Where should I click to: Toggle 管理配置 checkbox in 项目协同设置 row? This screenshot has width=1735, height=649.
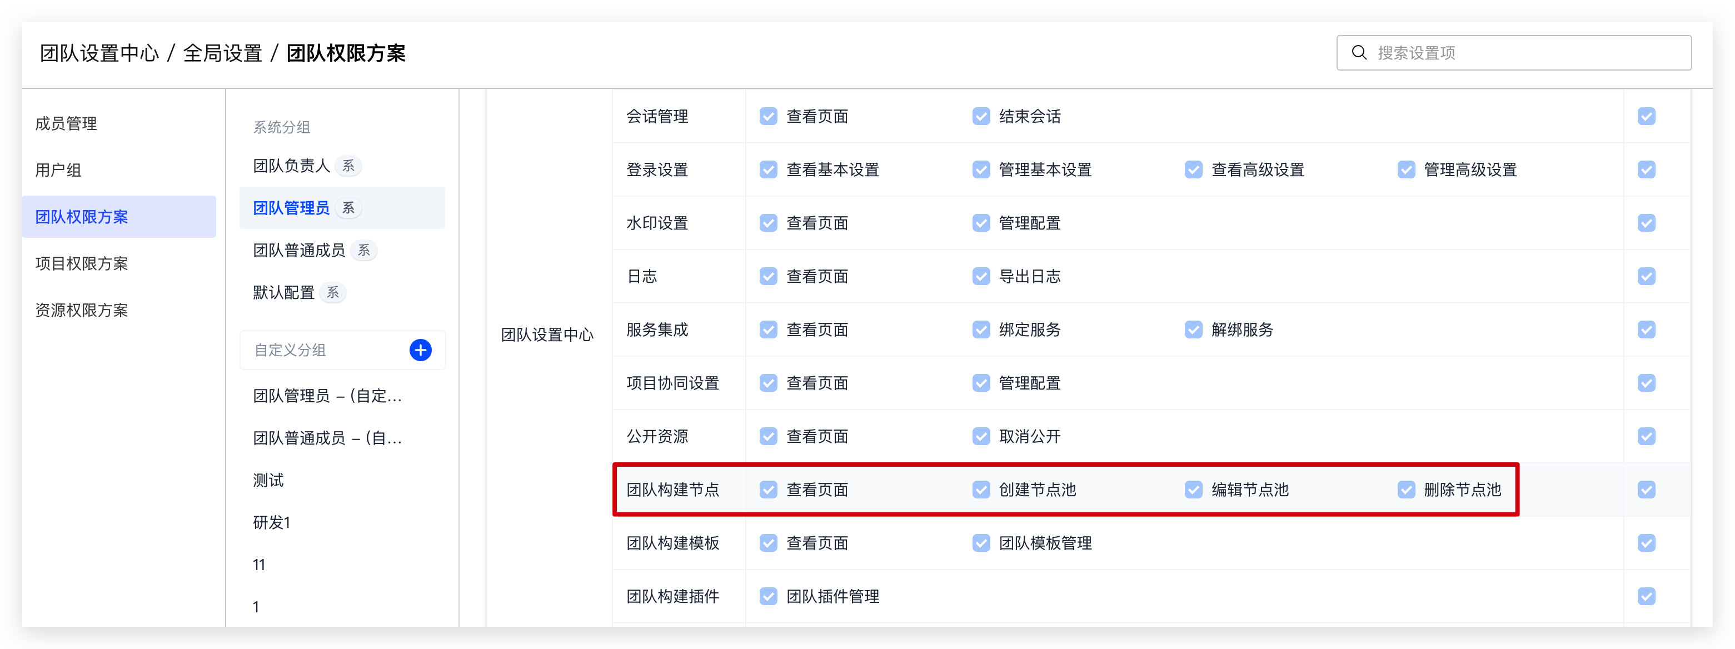click(x=981, y=383)
